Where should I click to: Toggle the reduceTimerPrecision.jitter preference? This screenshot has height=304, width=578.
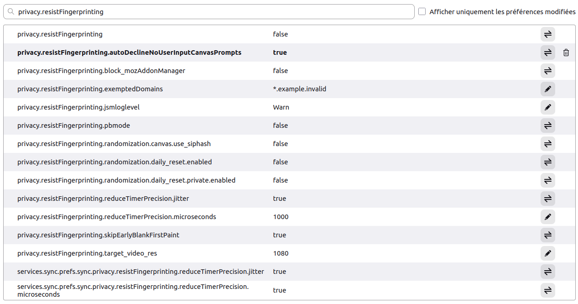coord(547,199)
